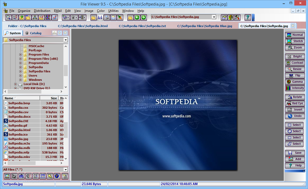Click the color palette icon in toolbar
Viewport: 308px width, 189px height.
[x=231, y=17]
